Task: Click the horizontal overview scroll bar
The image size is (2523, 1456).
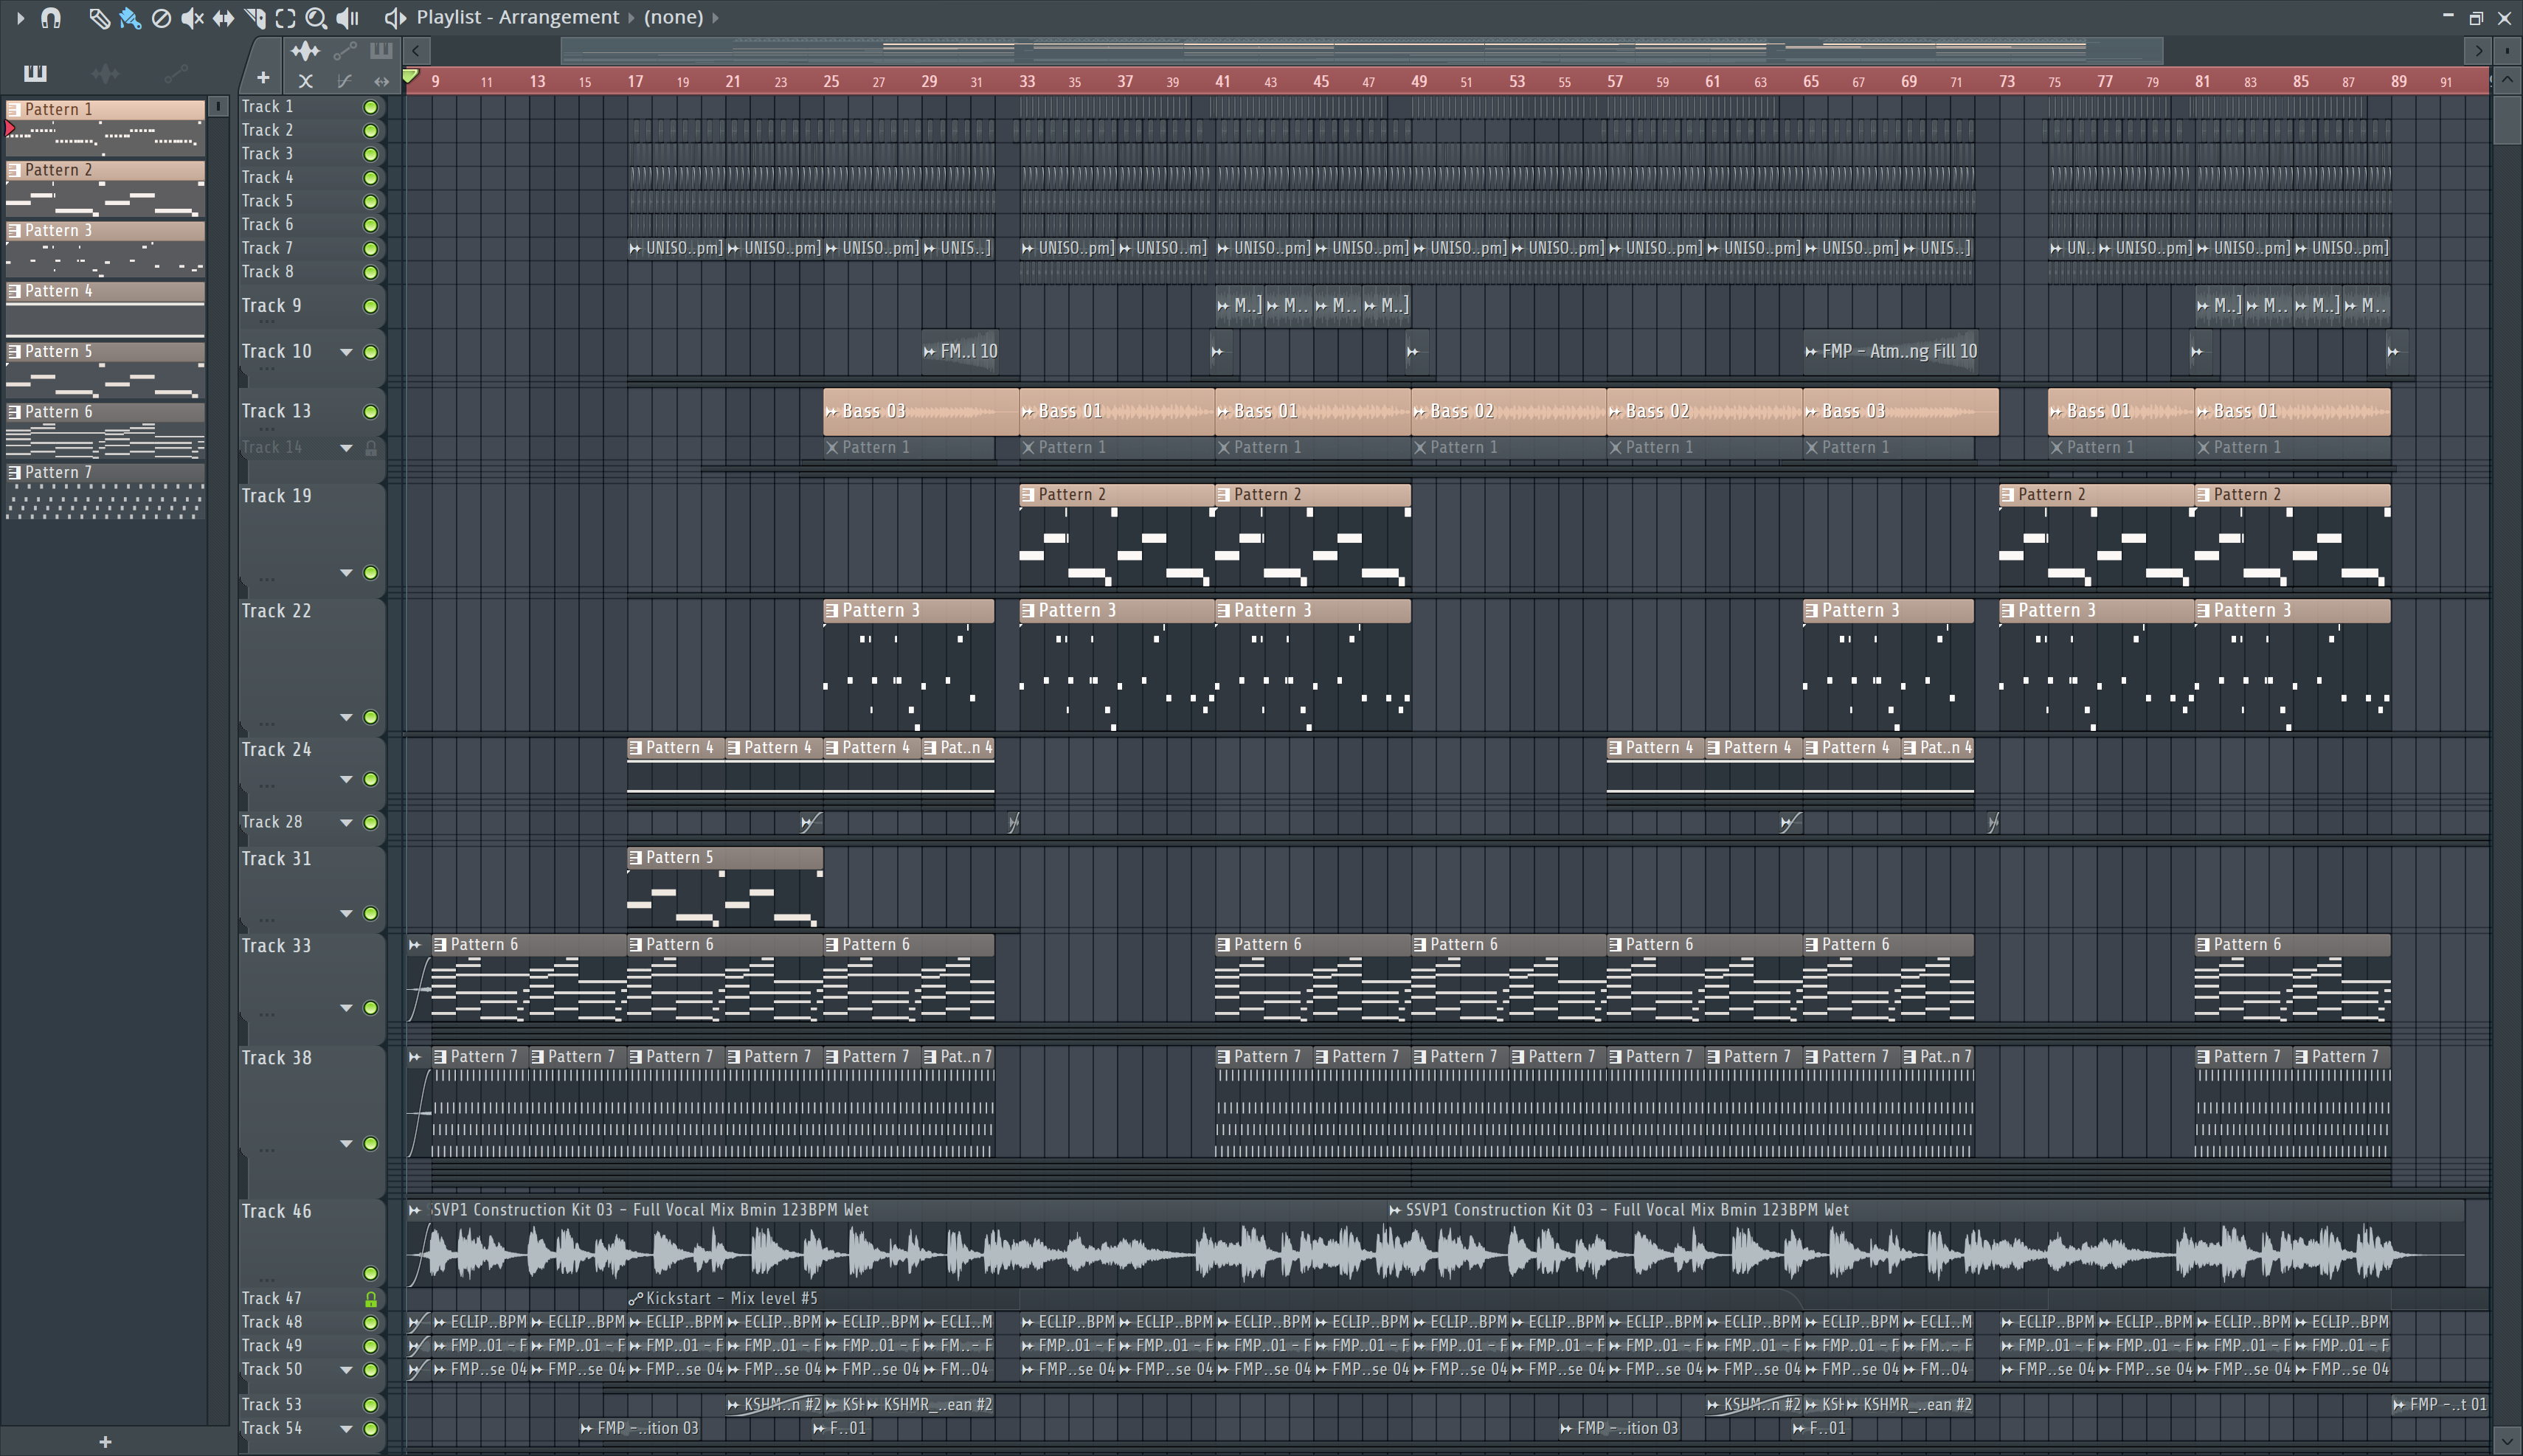Action: point(1362,50)
